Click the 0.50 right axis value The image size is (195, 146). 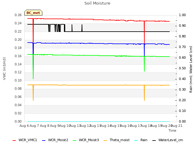click(x=182, y=68)
